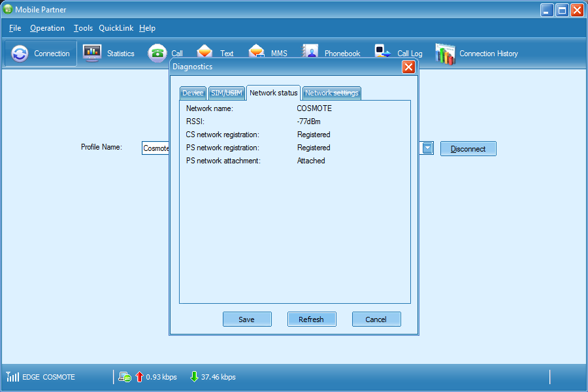Maximize the Mobile Partner window

[x=562, y=10]
